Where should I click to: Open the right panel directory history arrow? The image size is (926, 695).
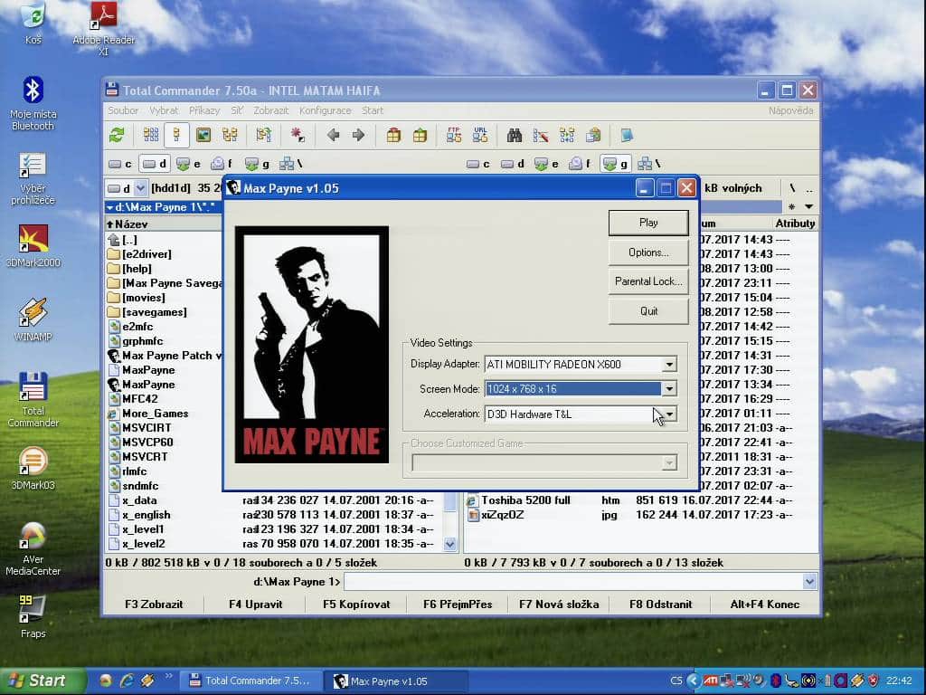click(x=809, y=207)
